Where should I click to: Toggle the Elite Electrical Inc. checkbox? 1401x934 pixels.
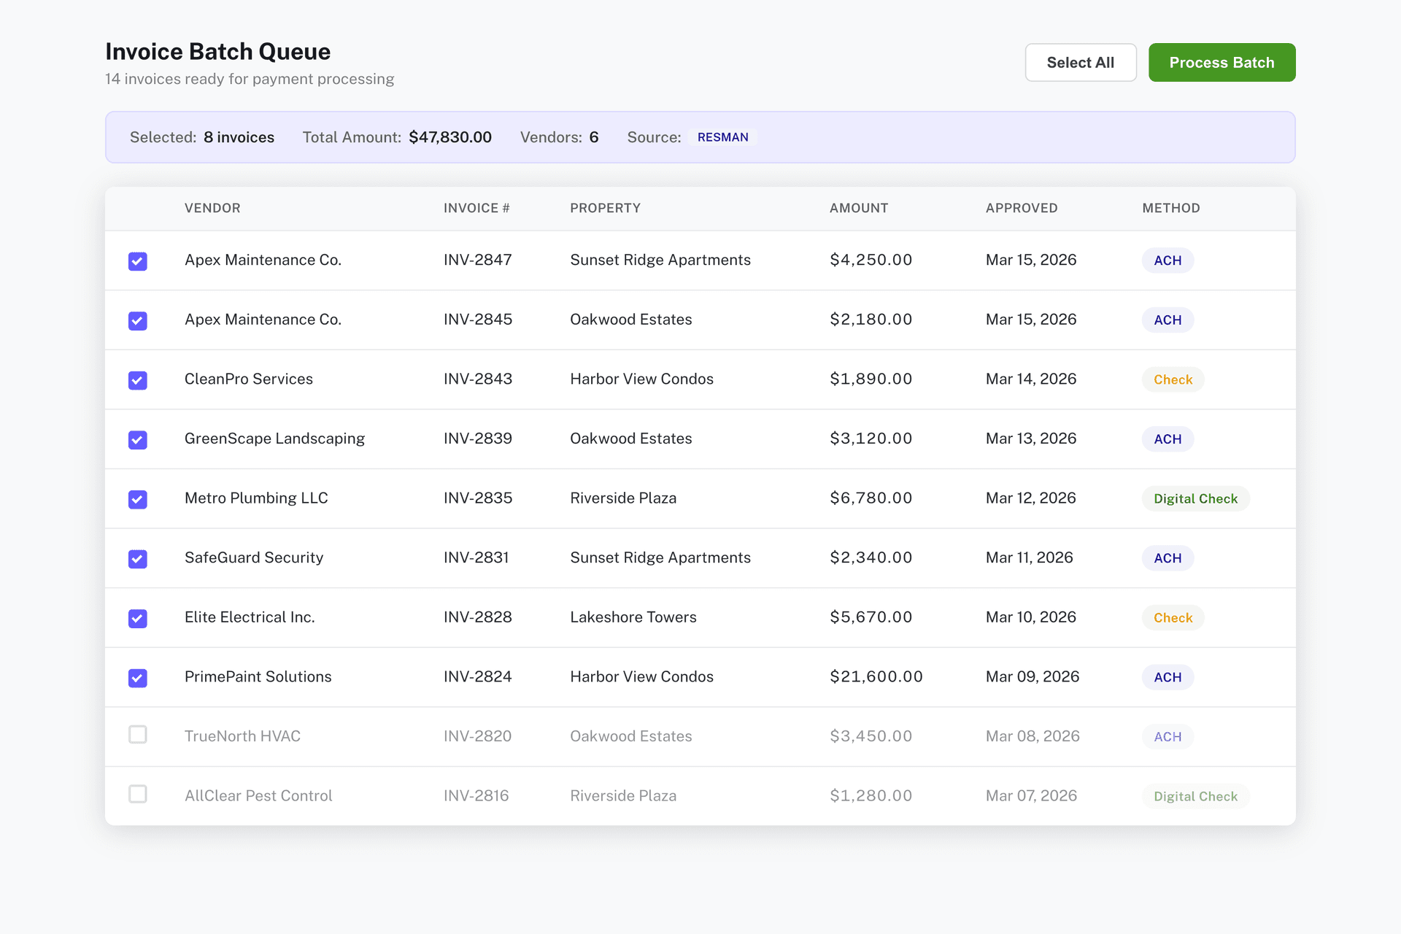[138, 619]
